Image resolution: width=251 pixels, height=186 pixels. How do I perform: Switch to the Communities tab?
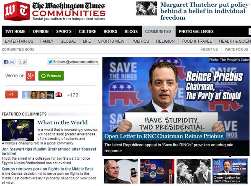tap(158, 31)
